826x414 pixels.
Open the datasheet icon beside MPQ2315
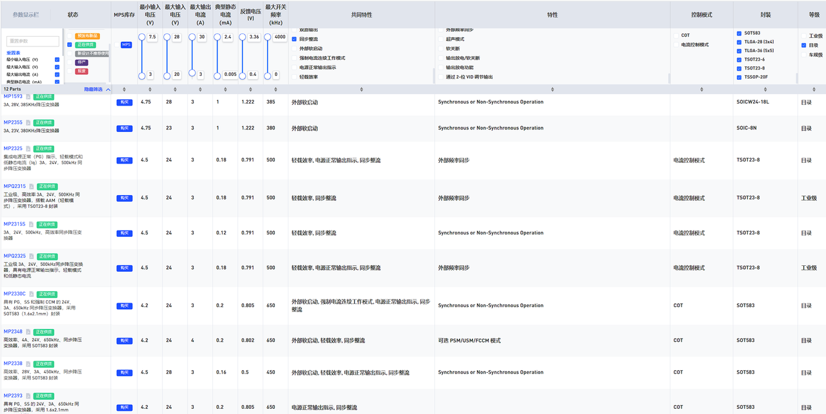(x=32, y=187)
